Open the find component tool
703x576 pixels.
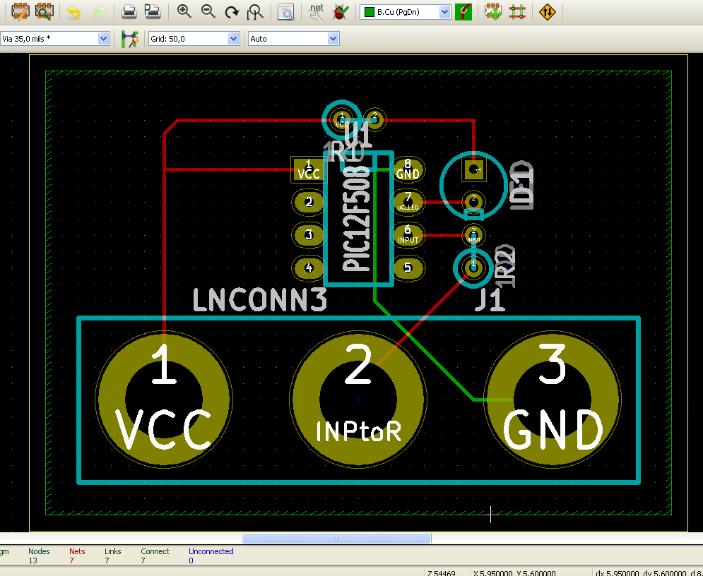click(x=286, y=12)
